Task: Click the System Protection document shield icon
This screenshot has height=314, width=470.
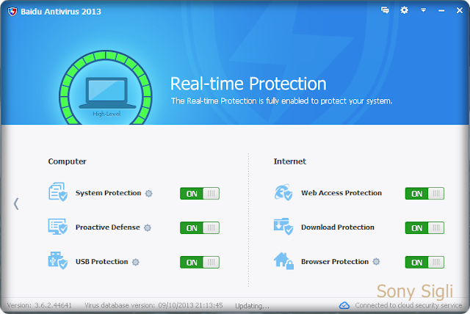Action: point(57,192)
